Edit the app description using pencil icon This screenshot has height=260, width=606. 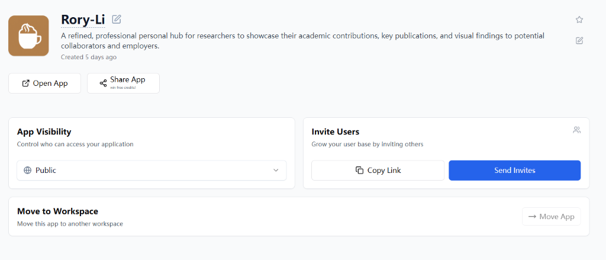tap(579, 41)
